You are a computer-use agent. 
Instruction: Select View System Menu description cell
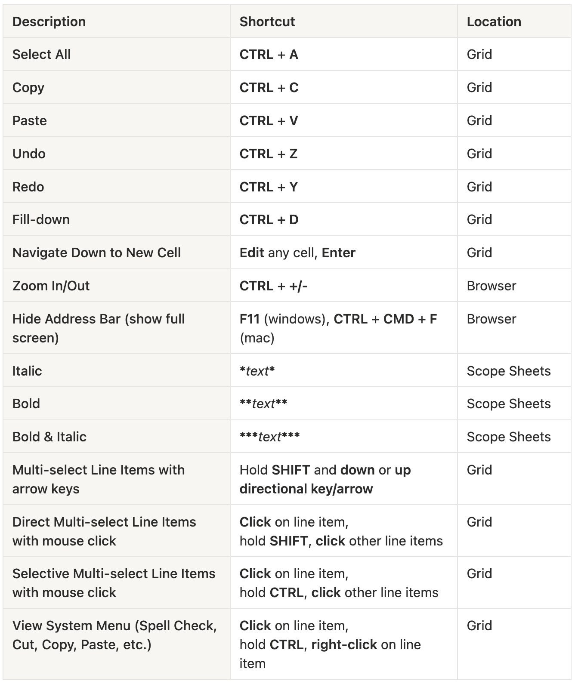(117, 644)
